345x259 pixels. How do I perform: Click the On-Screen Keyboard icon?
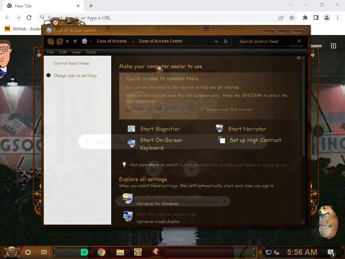131,143
